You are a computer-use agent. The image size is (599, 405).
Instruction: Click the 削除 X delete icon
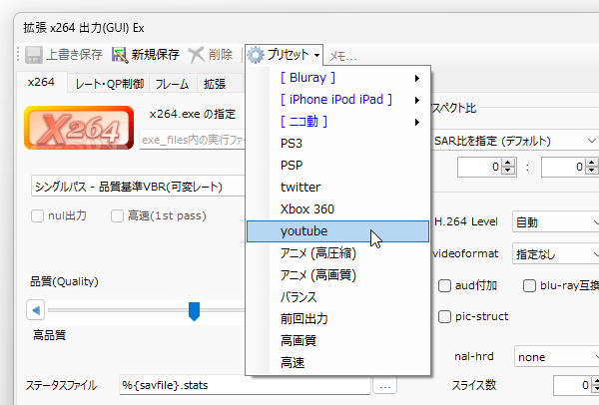coord(197,55)
